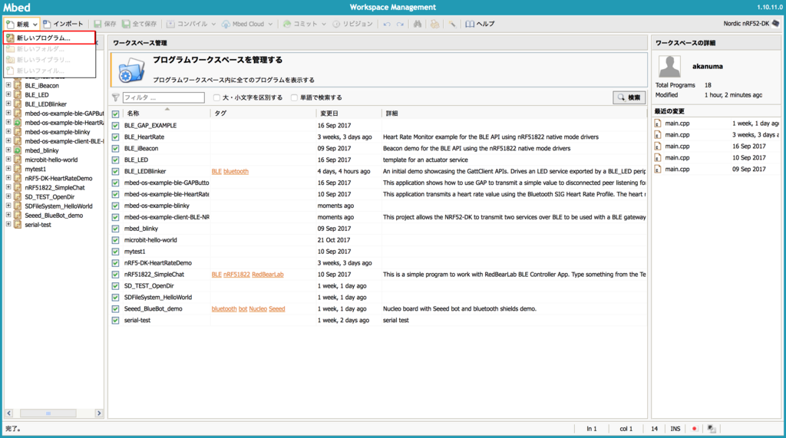Toggle 大・小文字を区別する checkbox
This screenshot has height=438, width=786.
point(216,97)
